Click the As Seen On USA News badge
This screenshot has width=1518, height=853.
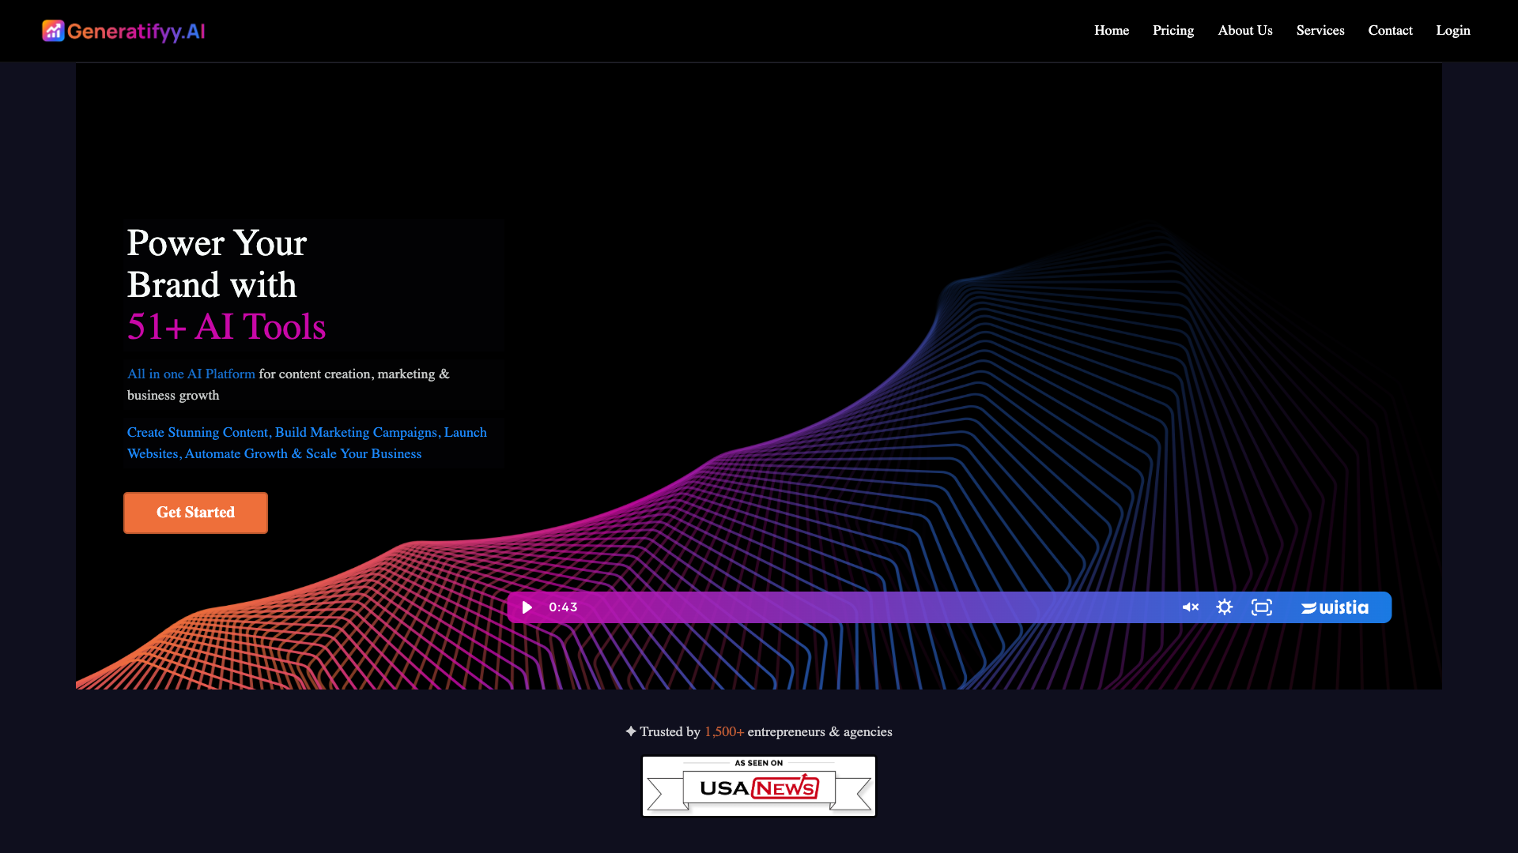[759, 786]
